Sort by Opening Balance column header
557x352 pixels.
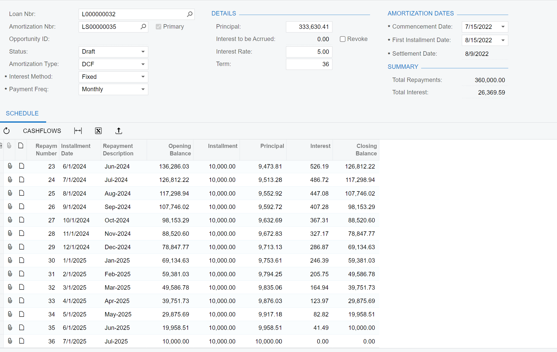click(170, 150)
